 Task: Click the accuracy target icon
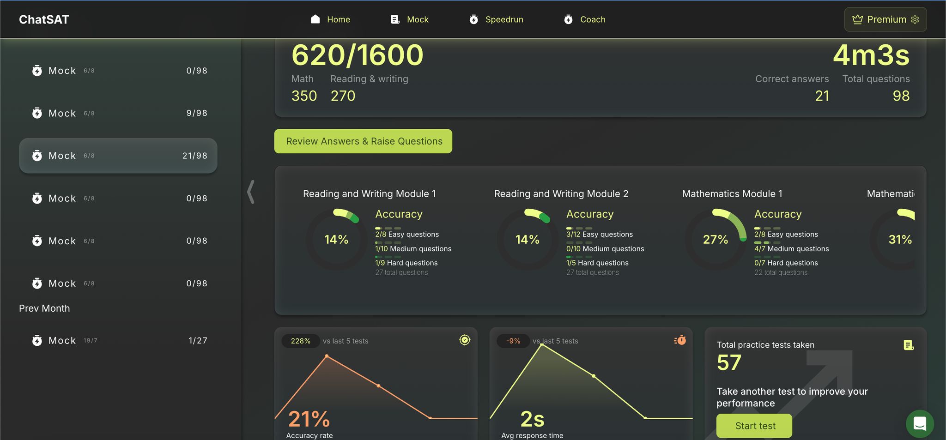point(465,340)
